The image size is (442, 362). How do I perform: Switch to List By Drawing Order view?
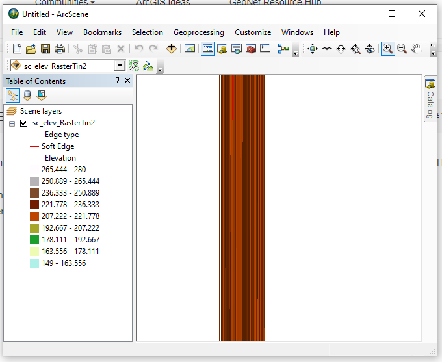13,96
